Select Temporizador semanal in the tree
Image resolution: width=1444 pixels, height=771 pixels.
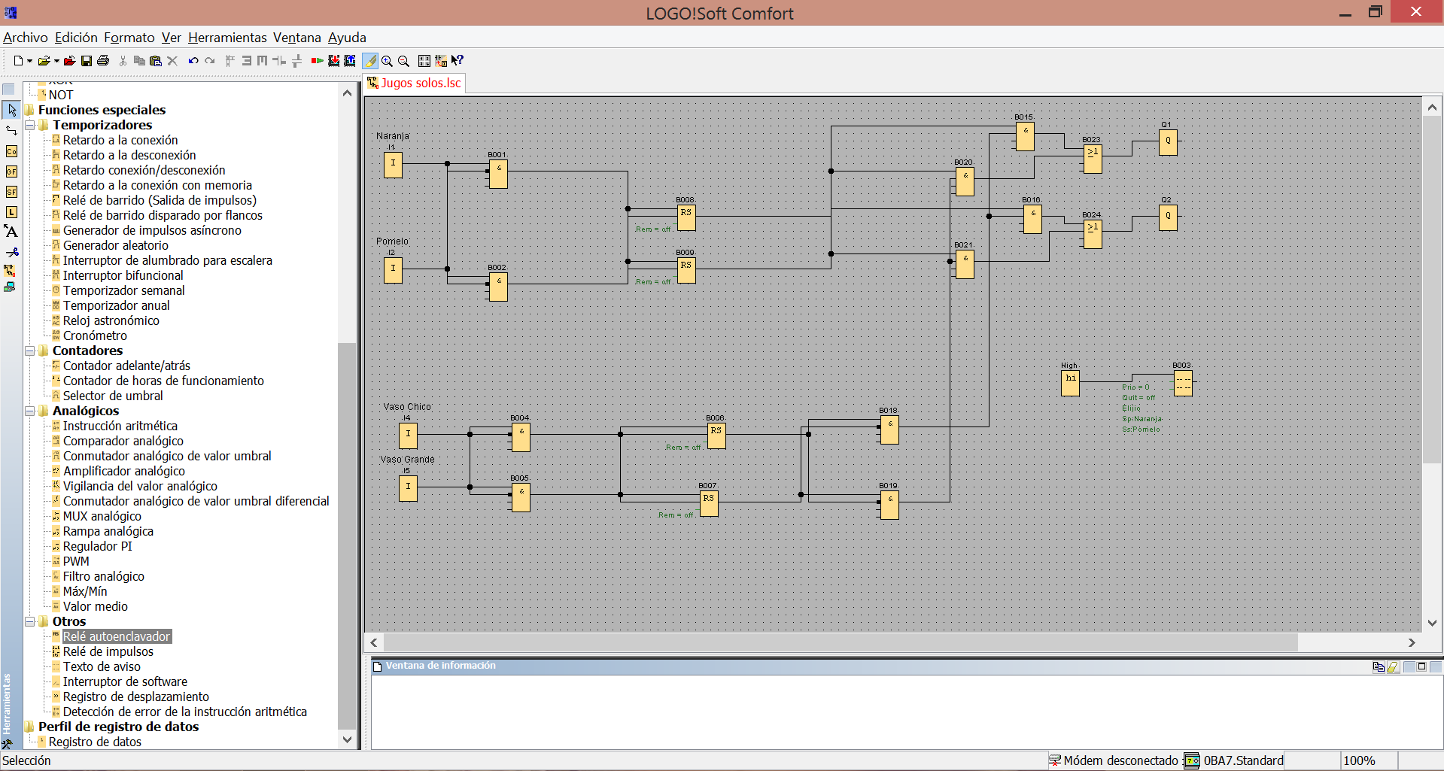pyautogui.click(x=123, y=290)
